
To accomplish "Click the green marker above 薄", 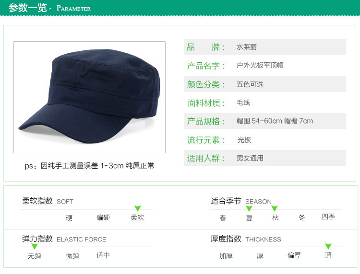I will click(328, 246).
